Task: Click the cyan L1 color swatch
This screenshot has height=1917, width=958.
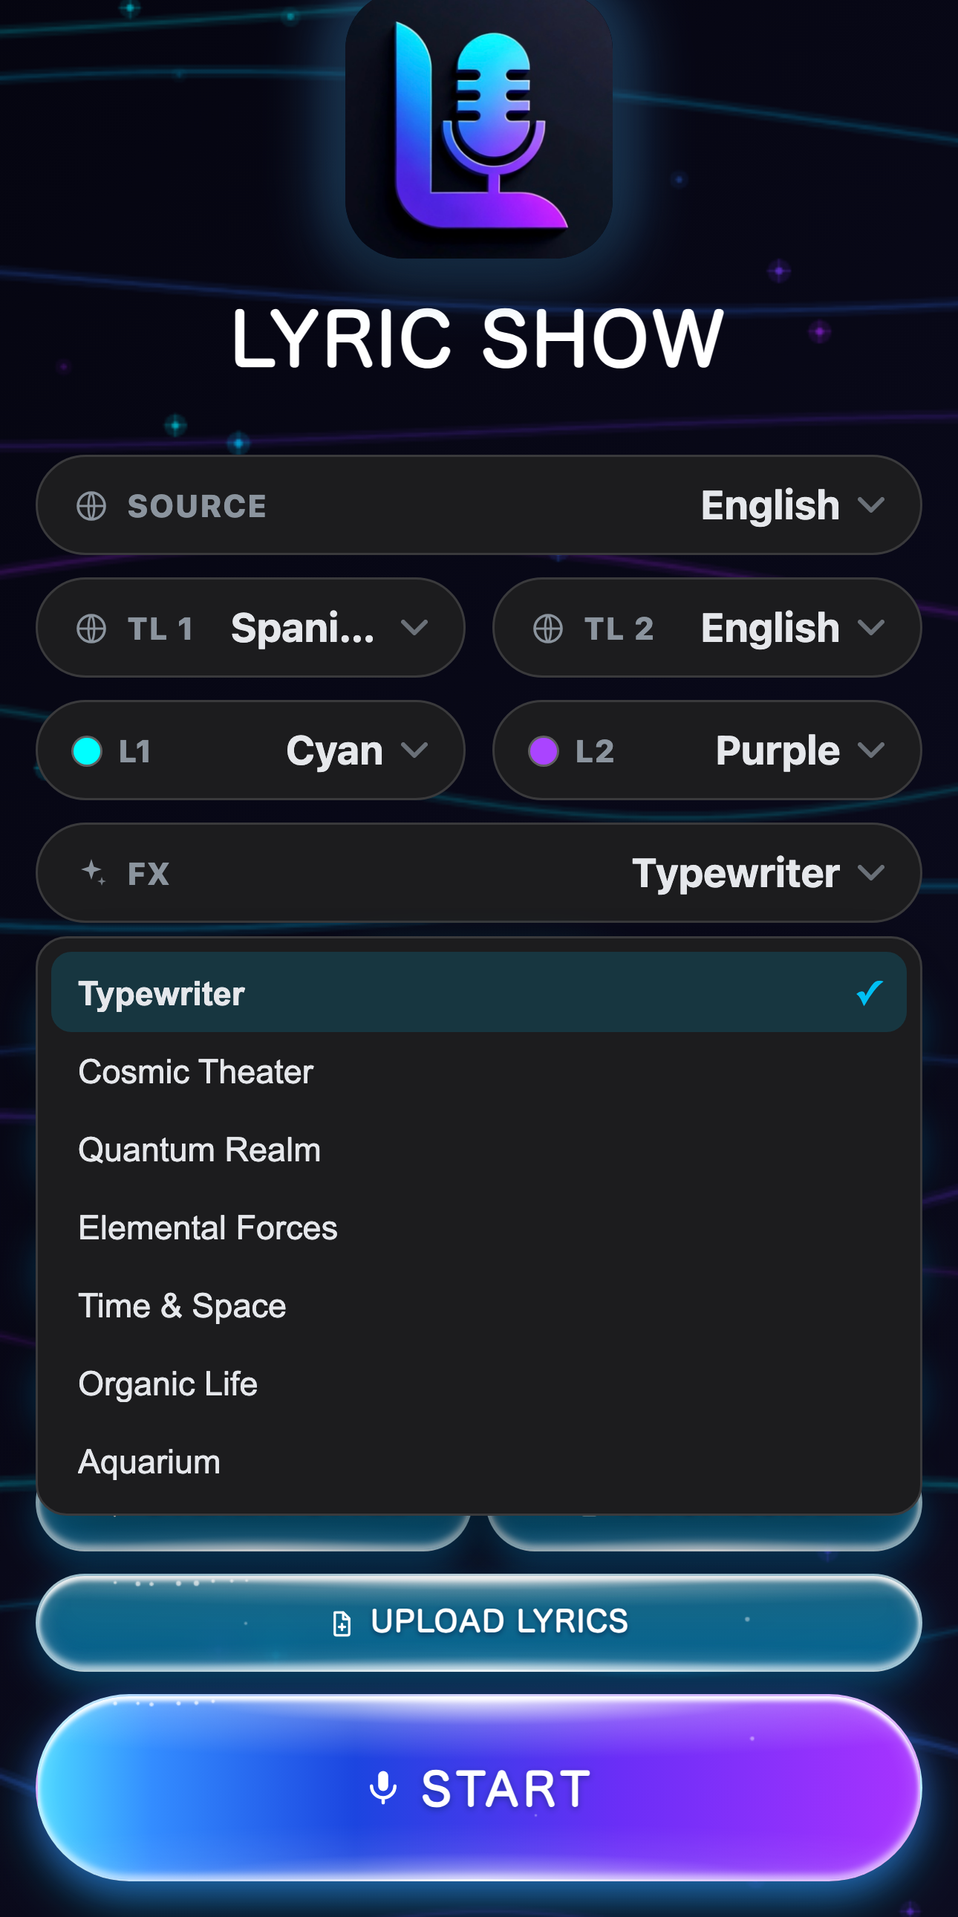Action: pos(87,751)
